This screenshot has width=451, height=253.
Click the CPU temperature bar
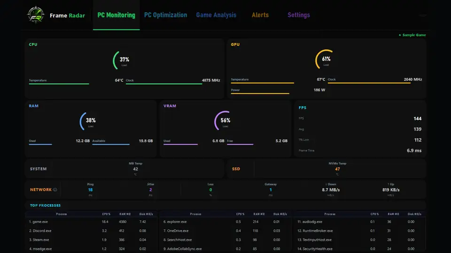(x=59, y=84)
